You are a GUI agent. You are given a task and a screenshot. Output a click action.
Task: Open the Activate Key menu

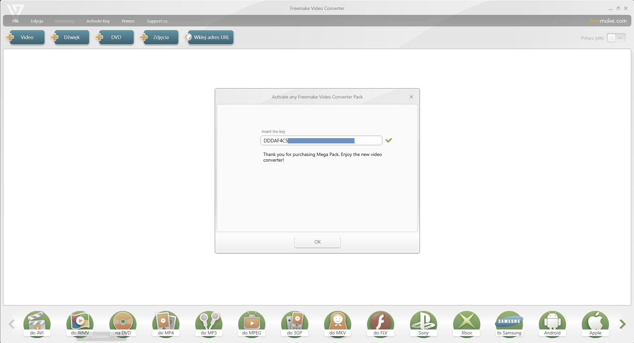click(x=98, y=21)
